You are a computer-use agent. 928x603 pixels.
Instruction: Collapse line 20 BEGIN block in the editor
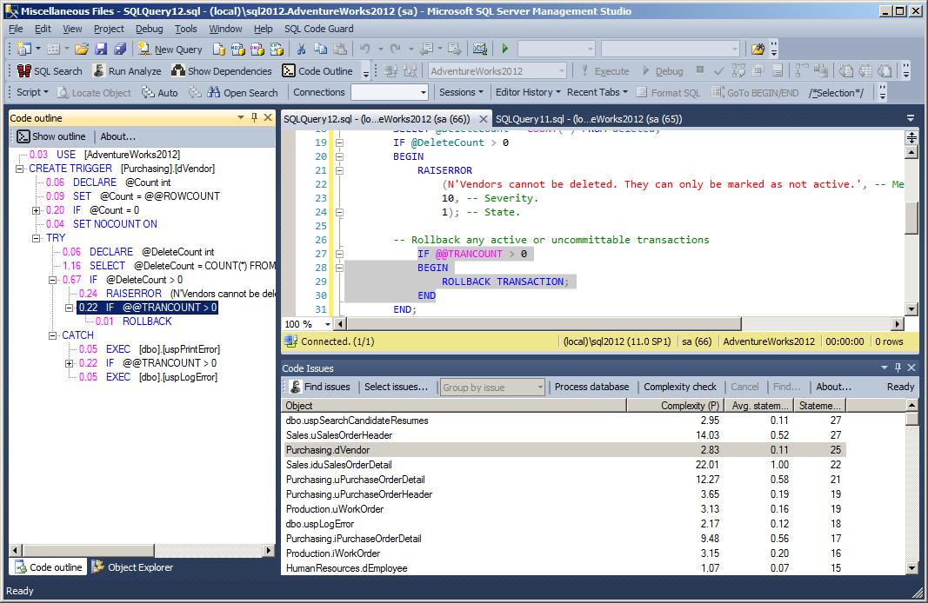click(340, 156)
